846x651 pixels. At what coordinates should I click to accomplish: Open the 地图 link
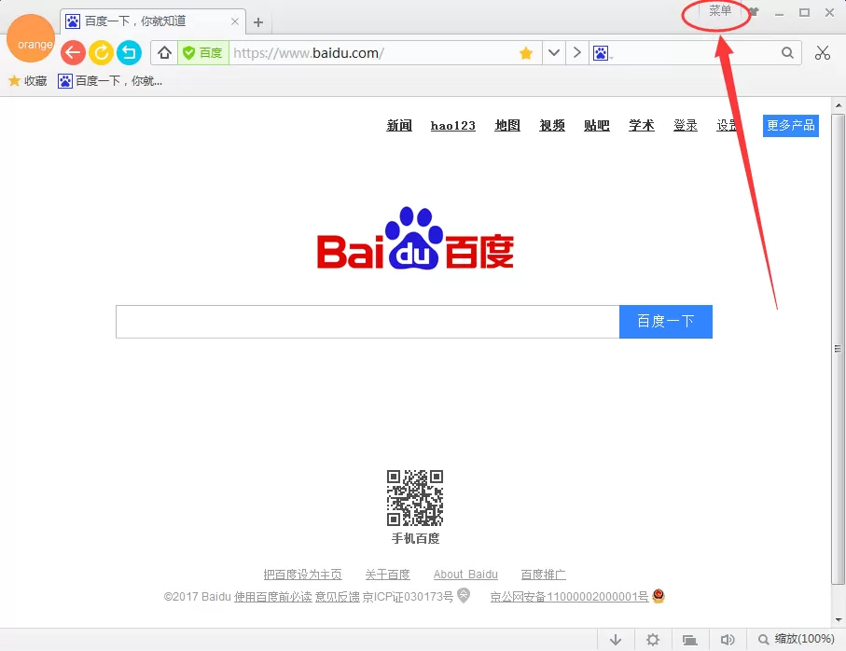pos(507,126)
